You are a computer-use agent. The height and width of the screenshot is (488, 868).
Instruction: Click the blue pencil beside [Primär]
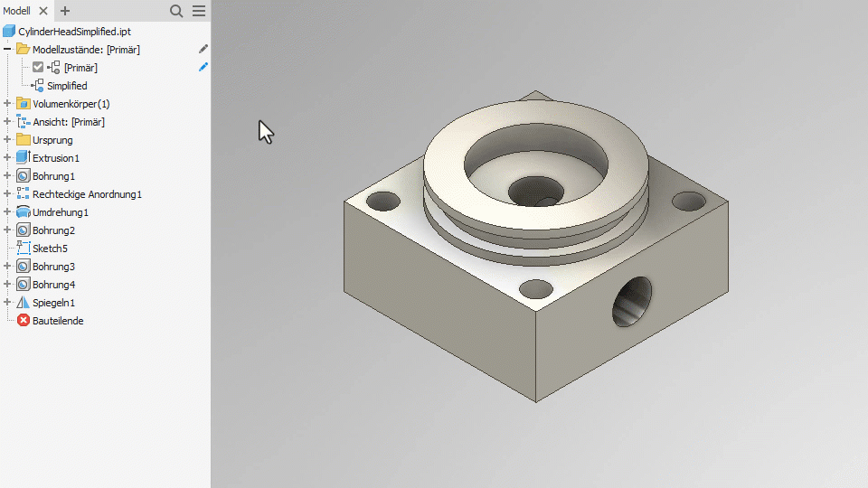203,67
